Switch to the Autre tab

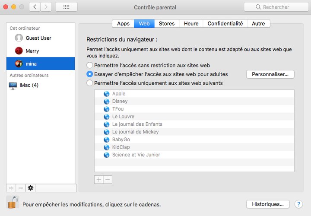click(x=258, y=24)
